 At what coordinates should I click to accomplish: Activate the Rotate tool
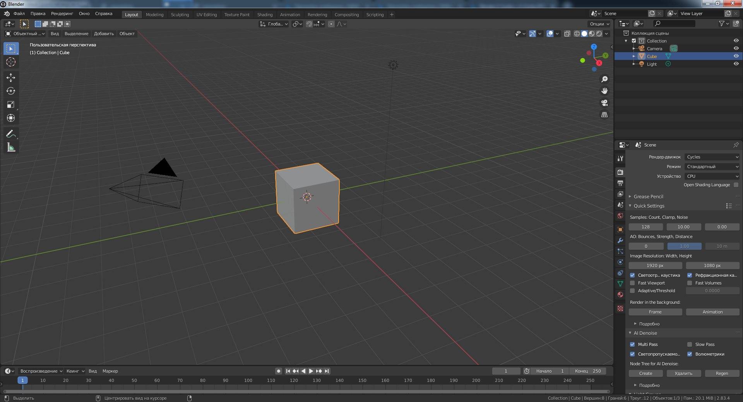[11, 91]
